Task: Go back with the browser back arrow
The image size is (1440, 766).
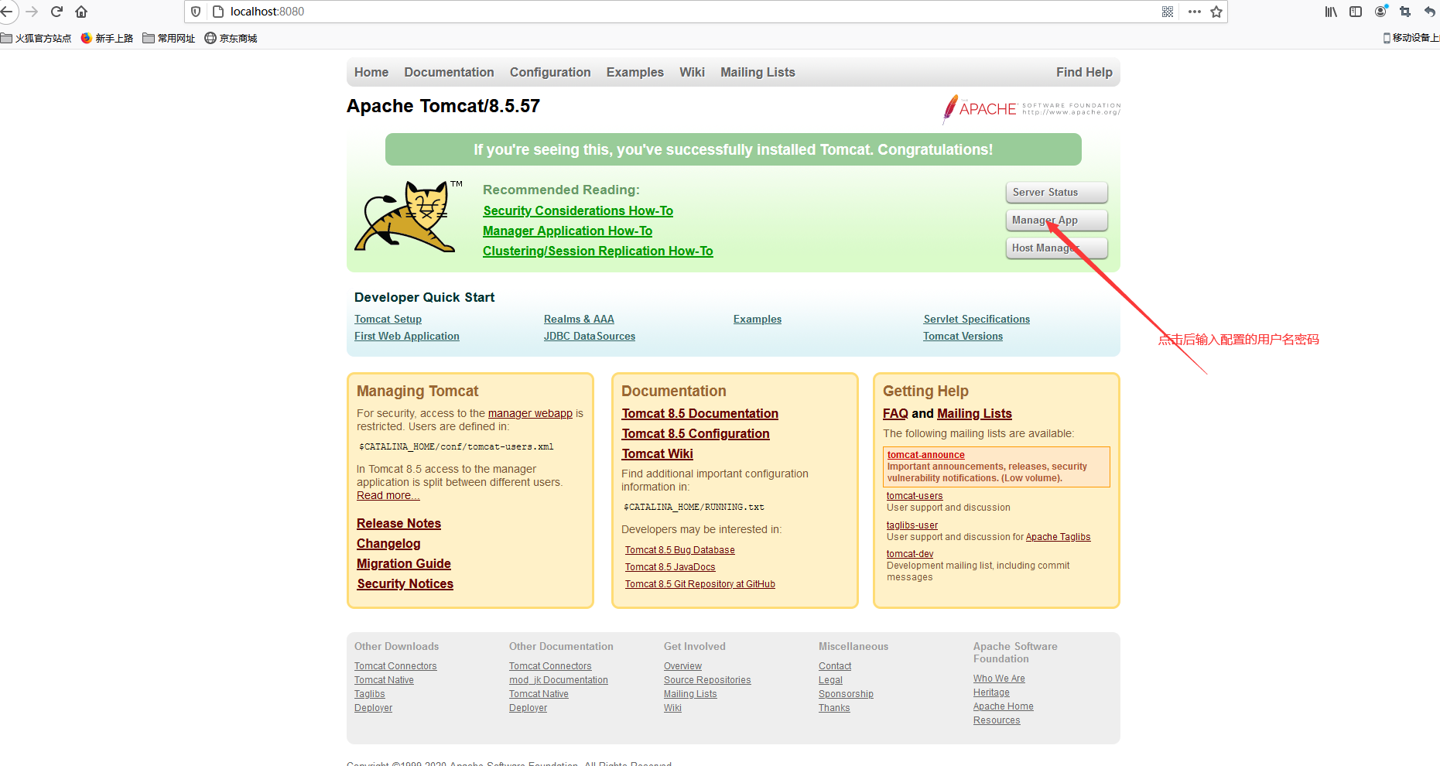Action: [x=6, y=12]
